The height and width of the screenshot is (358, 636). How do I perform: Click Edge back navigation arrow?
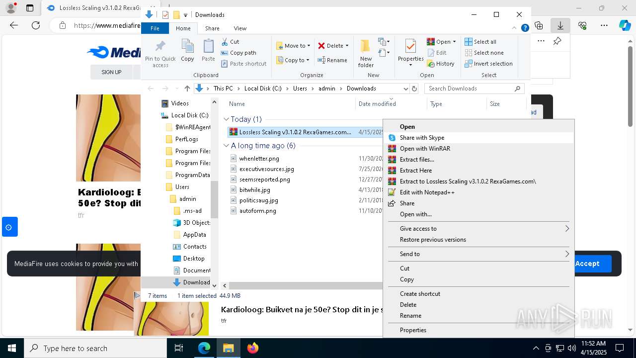click(14, 25)
